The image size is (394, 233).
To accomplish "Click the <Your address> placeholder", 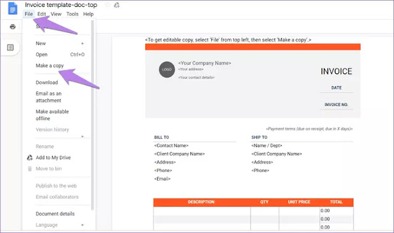I will (x=191, y=69).
